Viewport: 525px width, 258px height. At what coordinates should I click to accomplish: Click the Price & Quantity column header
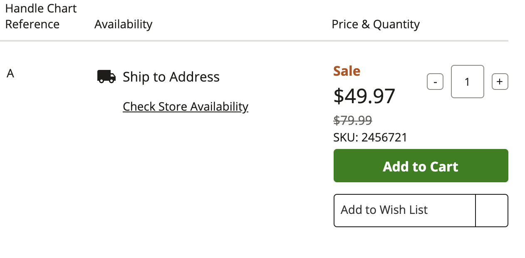[x=376, y=24]
